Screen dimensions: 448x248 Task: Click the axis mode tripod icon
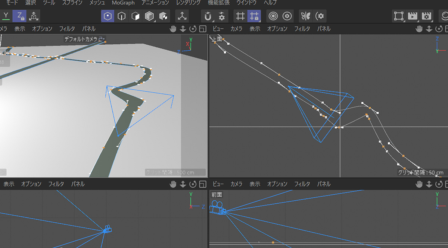click(182, 16)
